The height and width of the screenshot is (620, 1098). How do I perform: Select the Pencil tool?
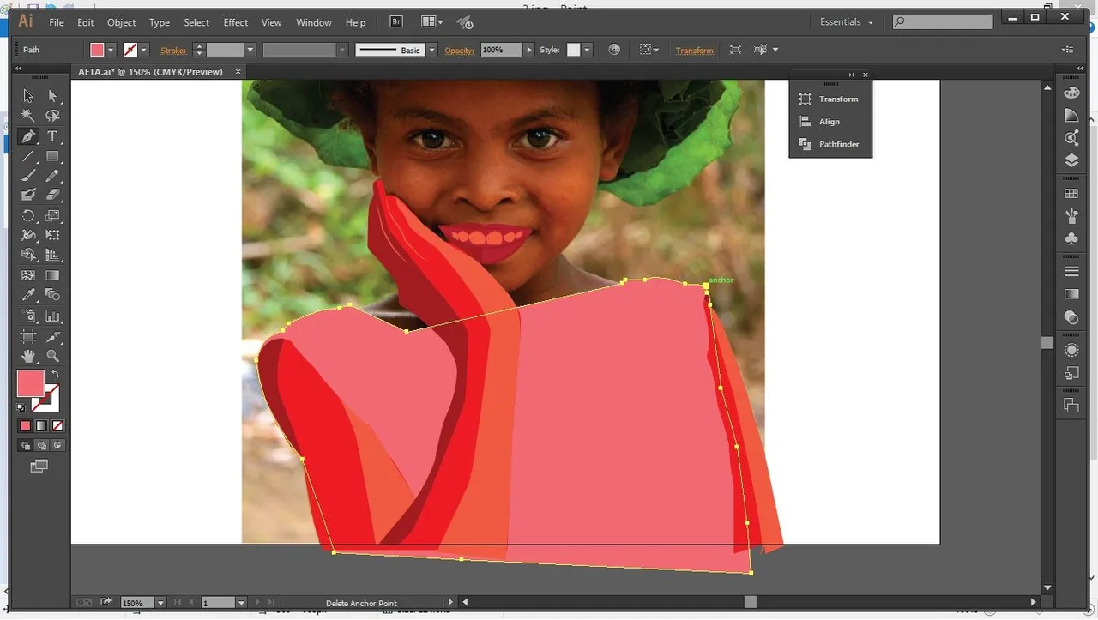52,176
